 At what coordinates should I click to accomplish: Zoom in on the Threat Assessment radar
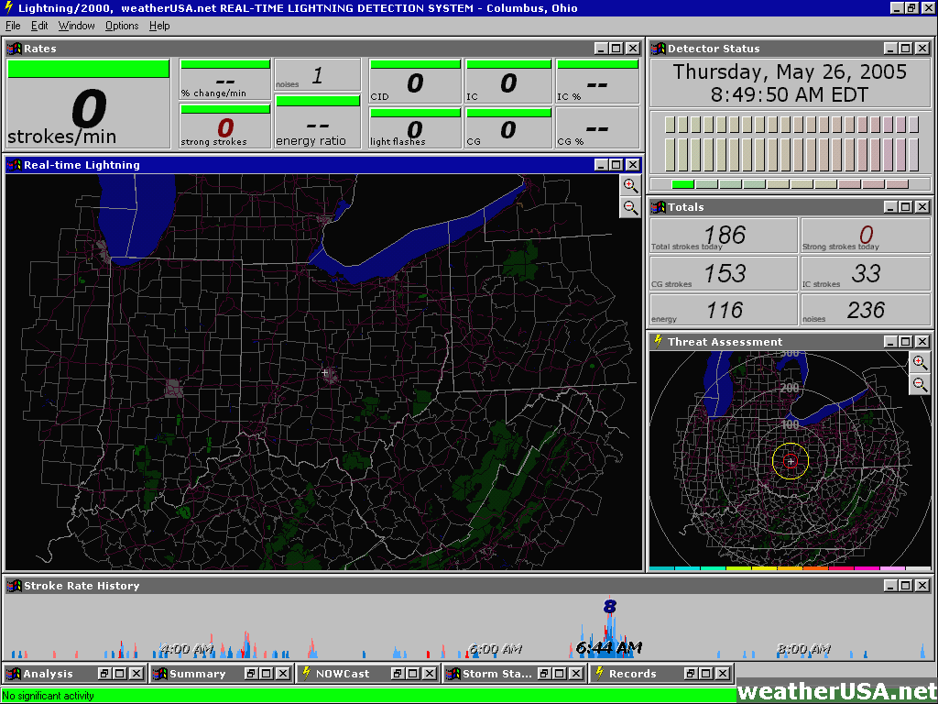[x=920, y=362]
